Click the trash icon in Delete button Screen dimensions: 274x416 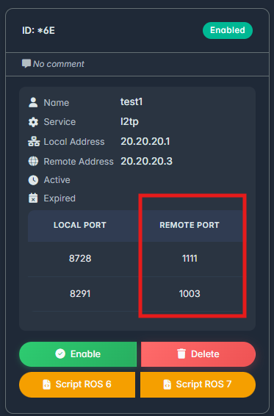point(181,354)
